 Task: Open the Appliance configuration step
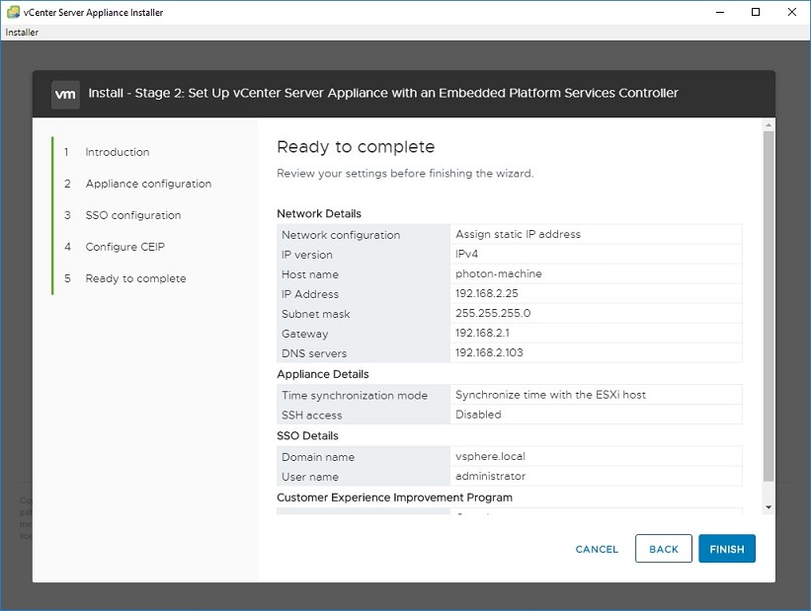(x=148, y=184)
